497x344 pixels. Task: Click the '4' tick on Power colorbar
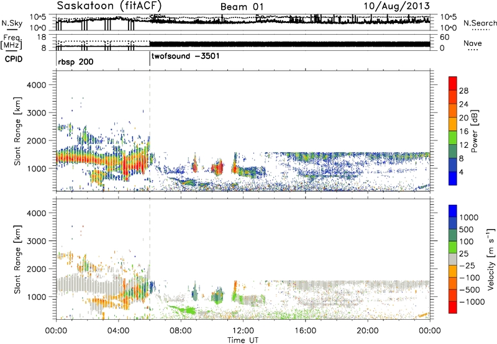tap(461, 173)
